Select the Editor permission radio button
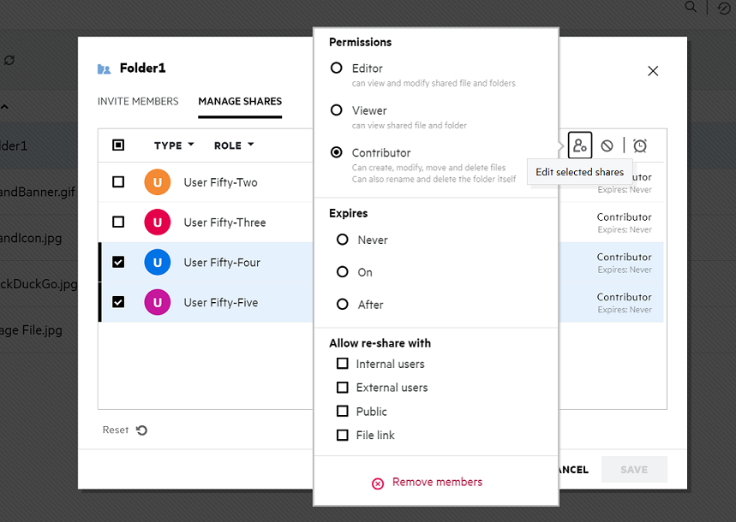 click(x=337, y=68)
